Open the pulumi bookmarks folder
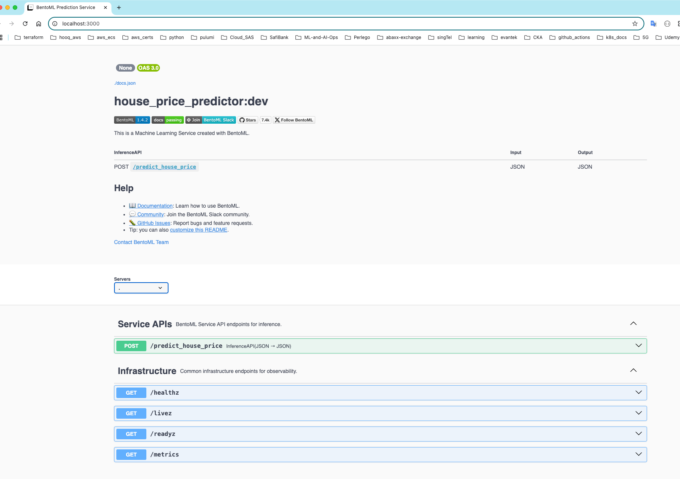 (203, 37)
